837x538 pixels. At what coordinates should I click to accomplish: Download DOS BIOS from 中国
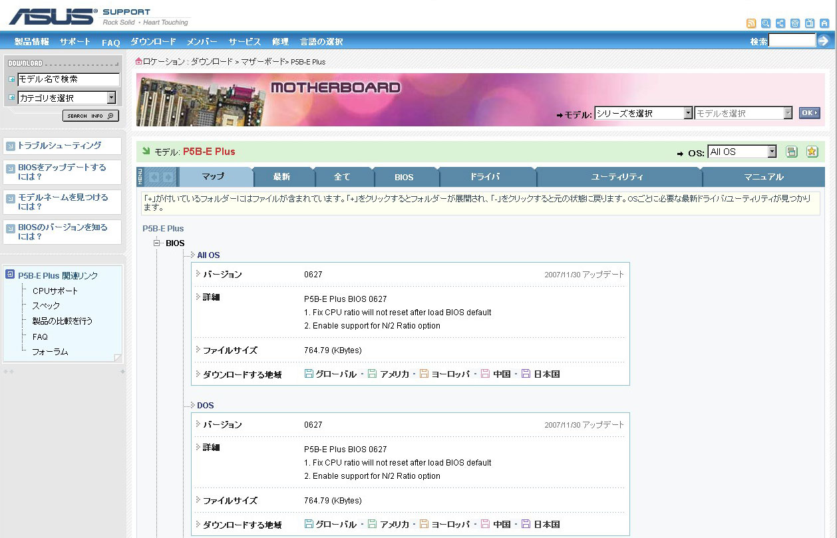click(x=496, y=524)
